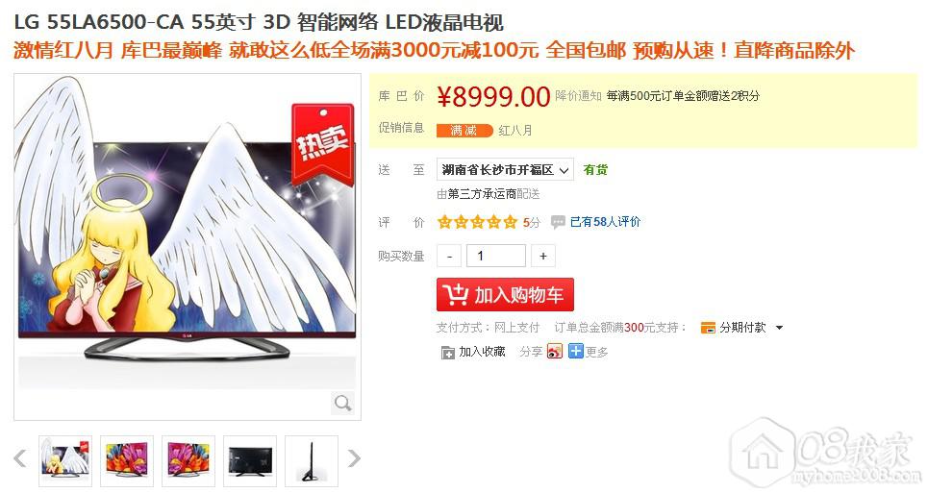Open the delivery region dropdown 湖南省长沙市开福区

505,170
